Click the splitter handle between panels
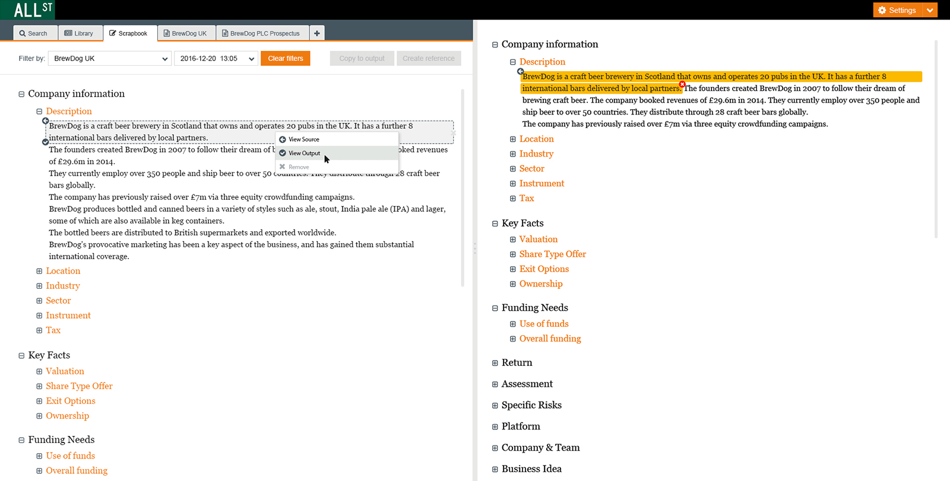950x481 pixels. point(475,249)
